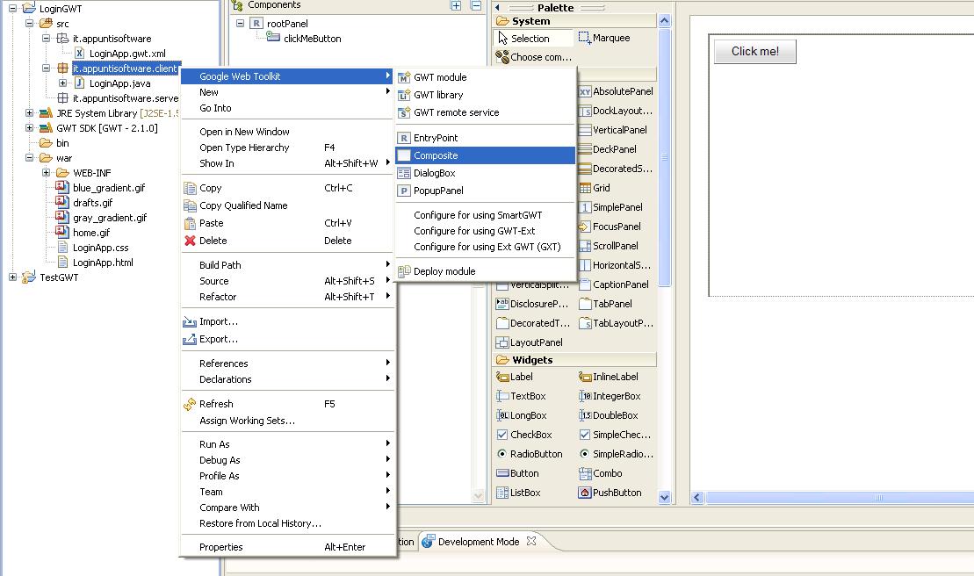The image size is (974, 576).
Task: Select the Grid palette component
Action: 595,187
